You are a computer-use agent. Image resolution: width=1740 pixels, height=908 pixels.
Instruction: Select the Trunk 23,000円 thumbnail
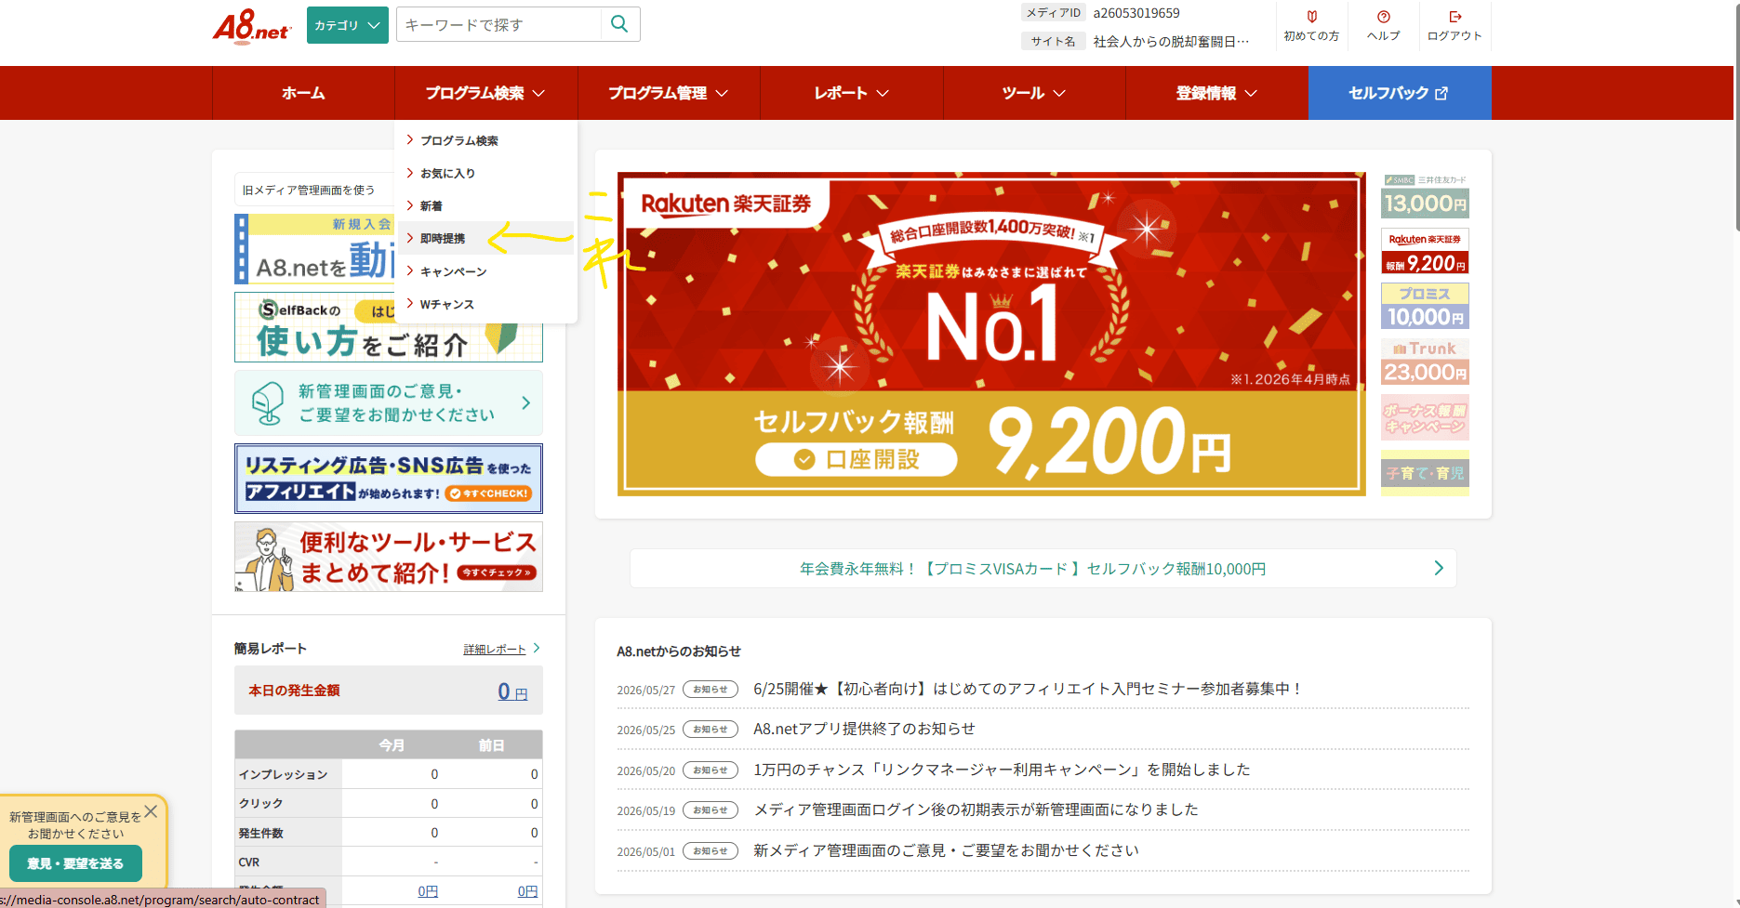coord(1425,362)
